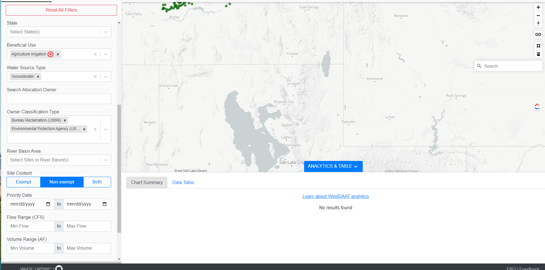Enable the Non-exempt filter
This screenshot has height=270, width=545.
click(x=62, y=182)
